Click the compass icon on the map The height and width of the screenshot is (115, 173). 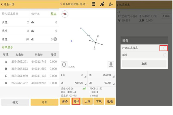(x=65, y=13)
